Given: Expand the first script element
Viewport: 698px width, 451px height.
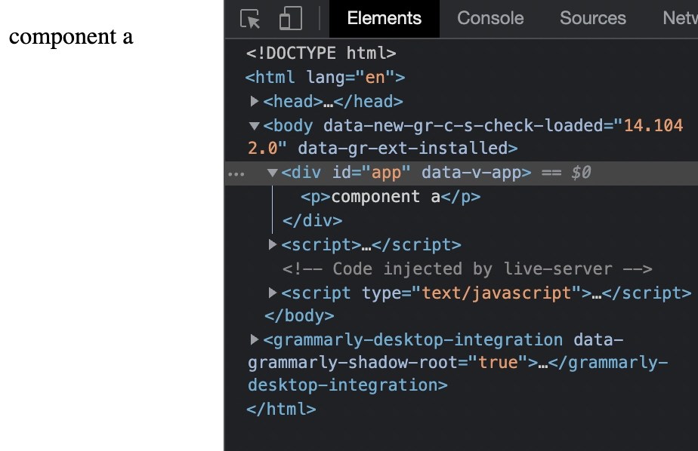Looking at the screenshot, I should coord(271,244).
